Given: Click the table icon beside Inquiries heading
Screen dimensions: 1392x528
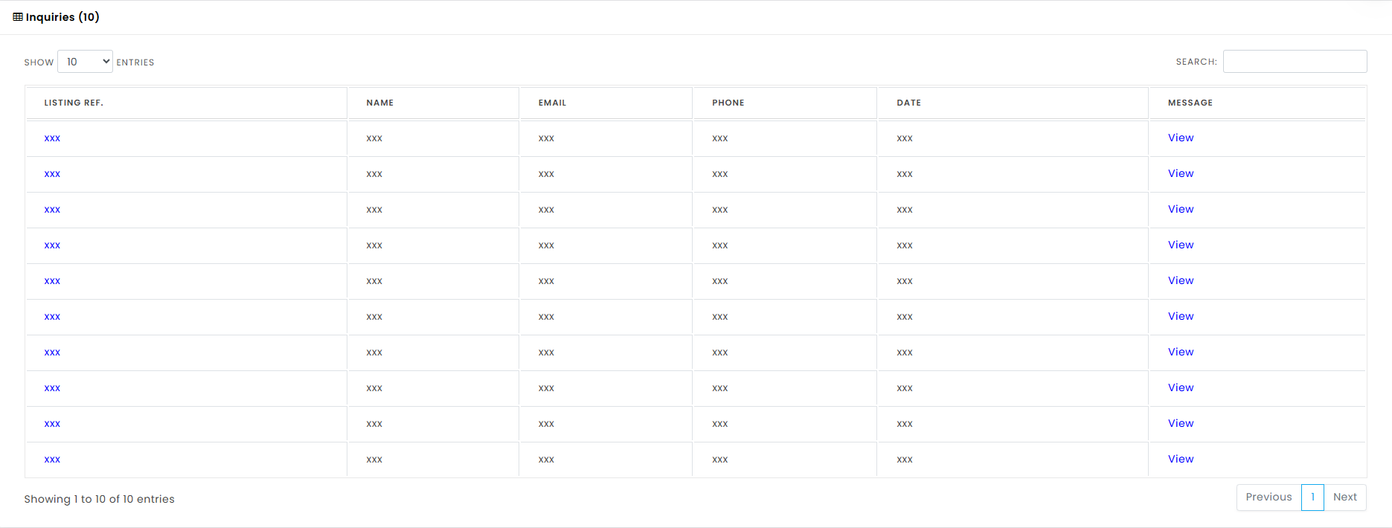Looking at the screenshot, I should click(18, 17).
